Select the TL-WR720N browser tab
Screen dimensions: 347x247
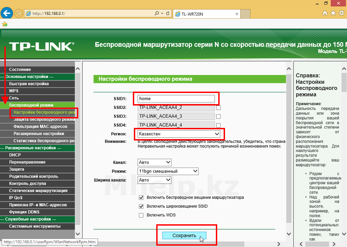(207, 14)
